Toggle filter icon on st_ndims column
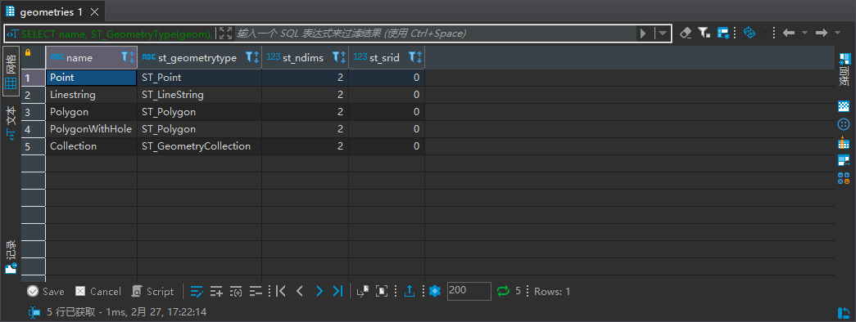The image size is (856, 322). coord(336,57)
